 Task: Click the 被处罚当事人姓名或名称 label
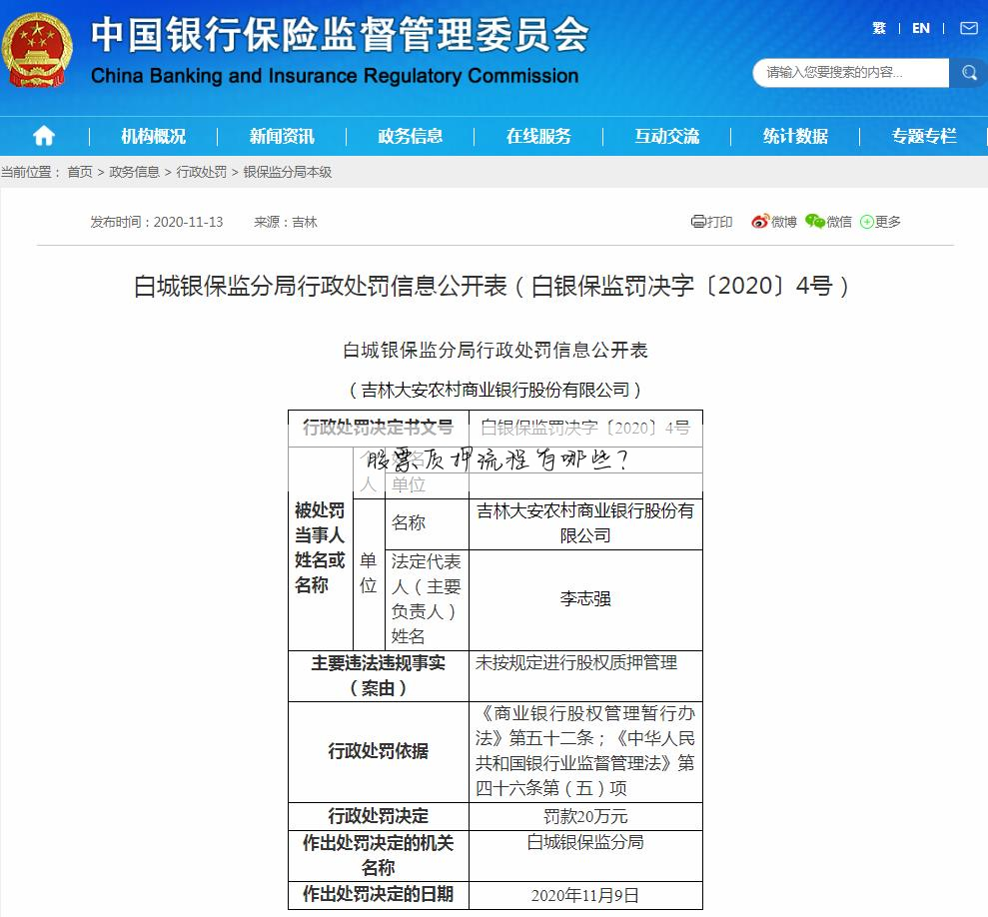point(320,547)
